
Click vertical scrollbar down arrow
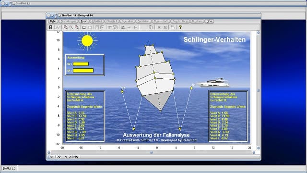[x=258, y=148]
